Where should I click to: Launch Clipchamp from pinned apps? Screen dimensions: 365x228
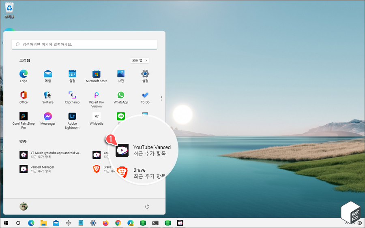tap(72, 97)
